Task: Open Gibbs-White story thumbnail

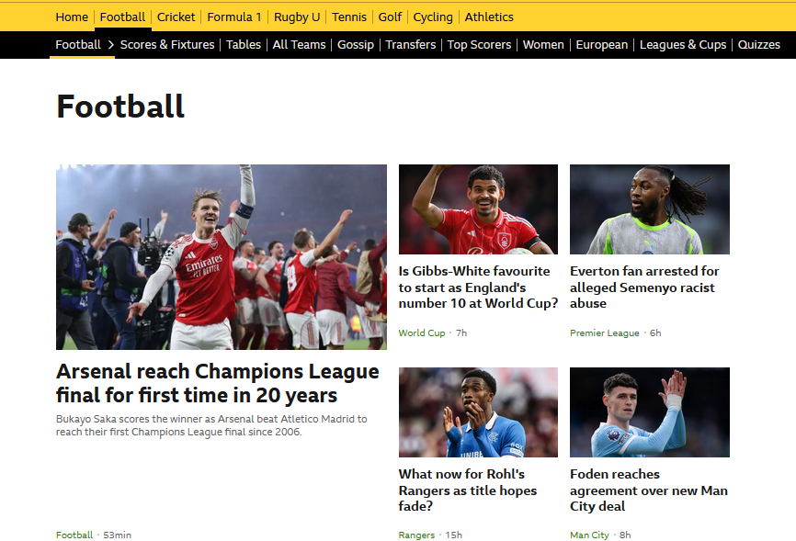Action: [478, 209]
